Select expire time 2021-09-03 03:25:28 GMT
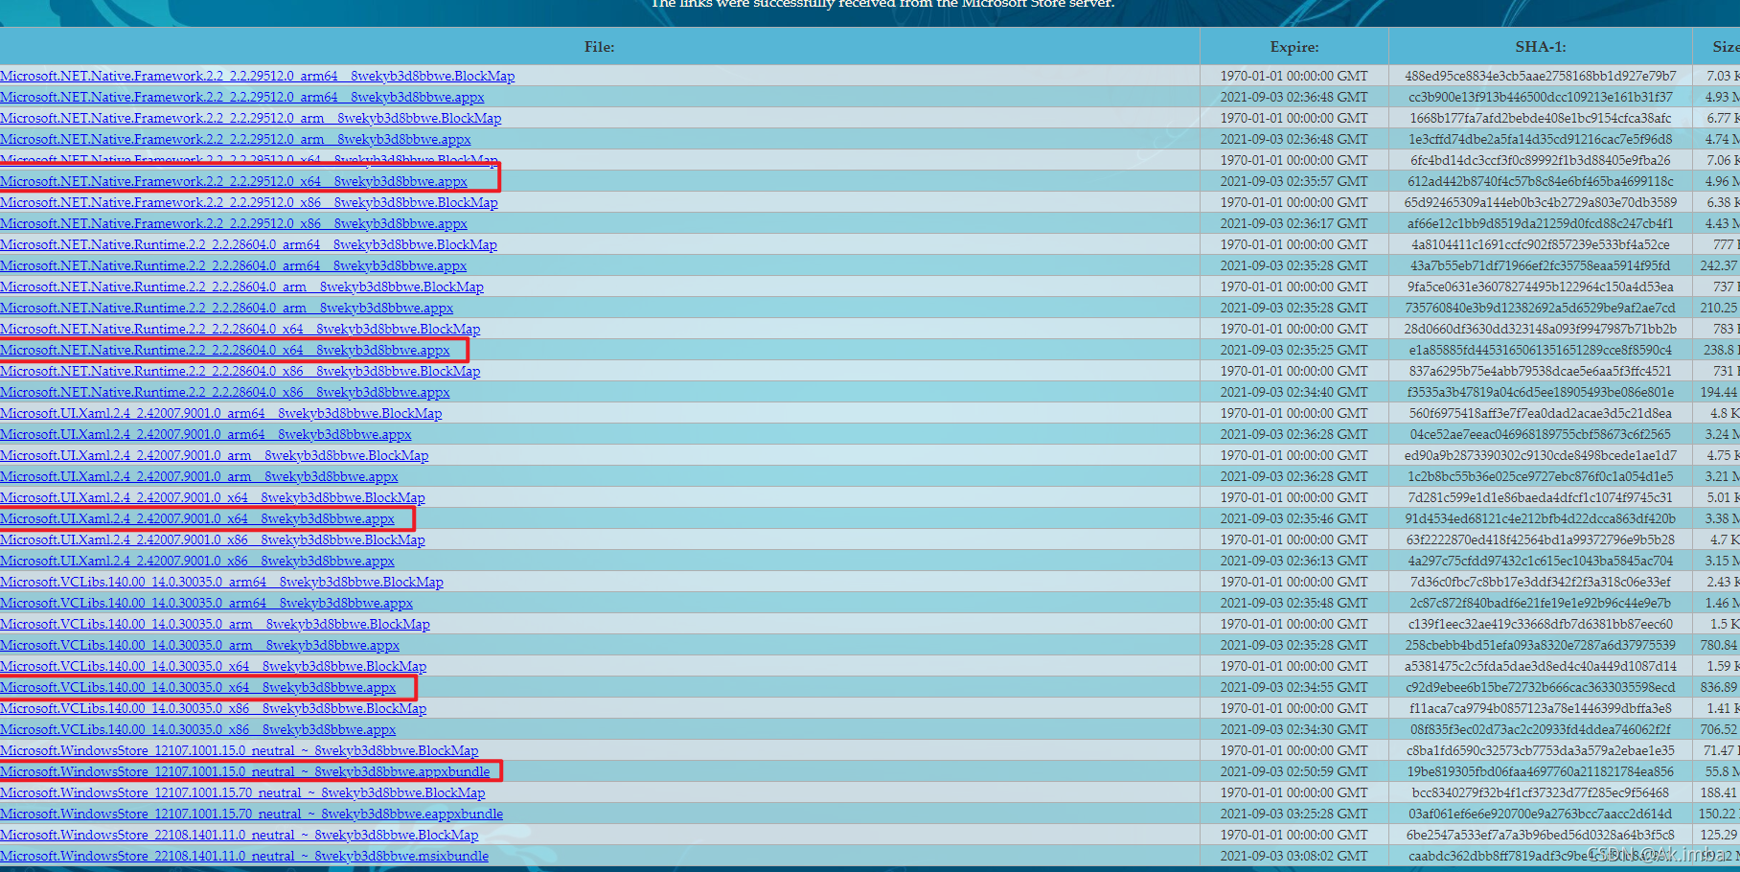 (1294, 814)
